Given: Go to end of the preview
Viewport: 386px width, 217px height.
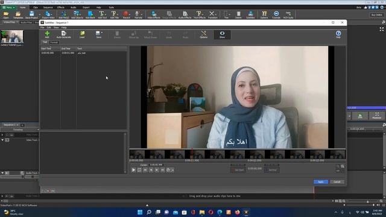Looking at the screenshot, I should [163, 170].
